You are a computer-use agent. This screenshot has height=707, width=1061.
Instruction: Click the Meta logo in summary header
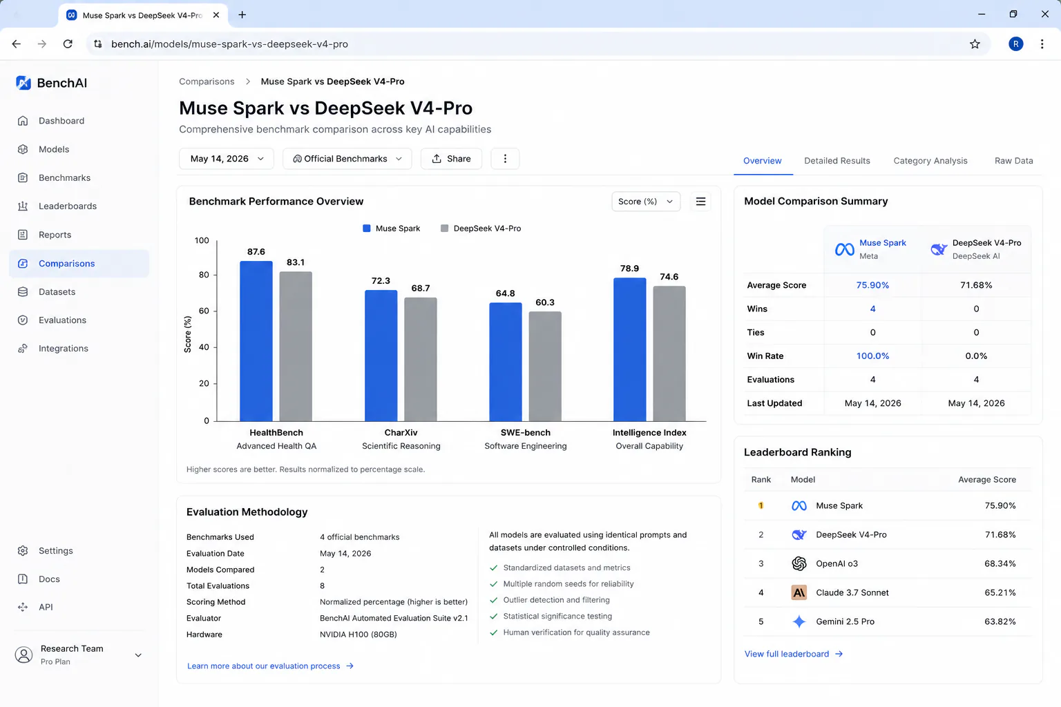tap(844, 249)
